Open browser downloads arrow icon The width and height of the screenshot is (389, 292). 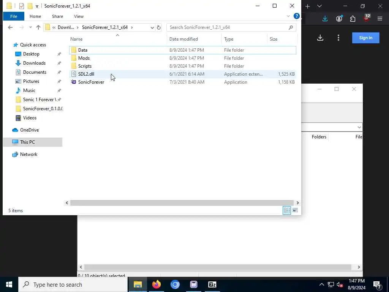pyautogui.click(x=325, y=19)
